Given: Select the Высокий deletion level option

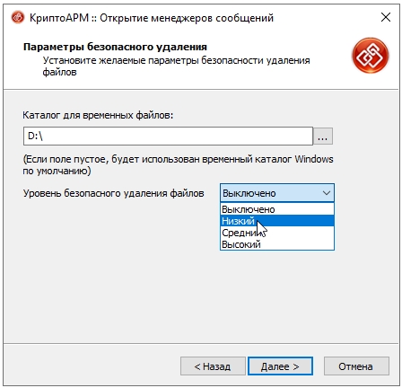Looking at the screenshot, I should click(277, 244).
